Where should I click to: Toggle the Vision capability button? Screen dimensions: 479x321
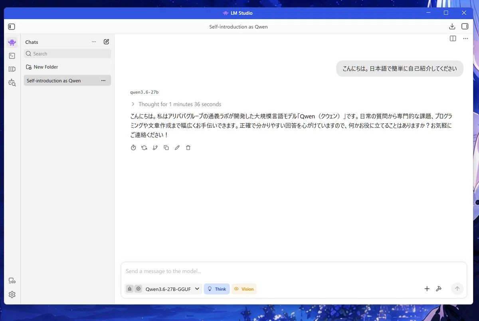click(244, 289)
